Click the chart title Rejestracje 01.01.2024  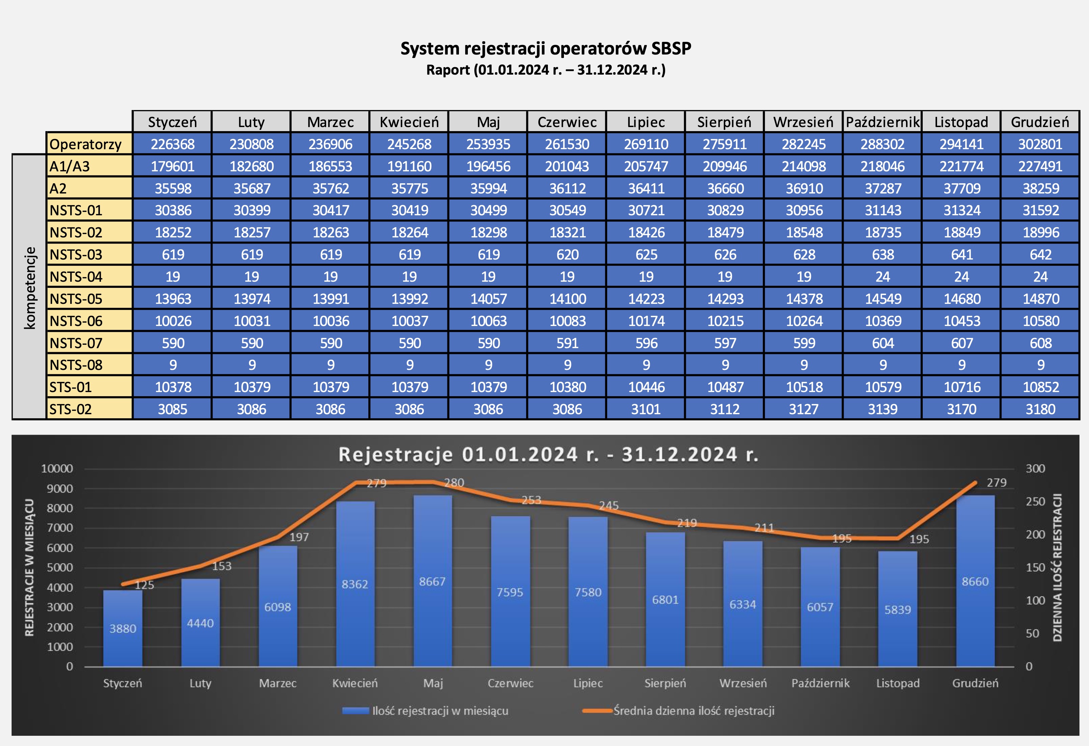click(548, 454)
